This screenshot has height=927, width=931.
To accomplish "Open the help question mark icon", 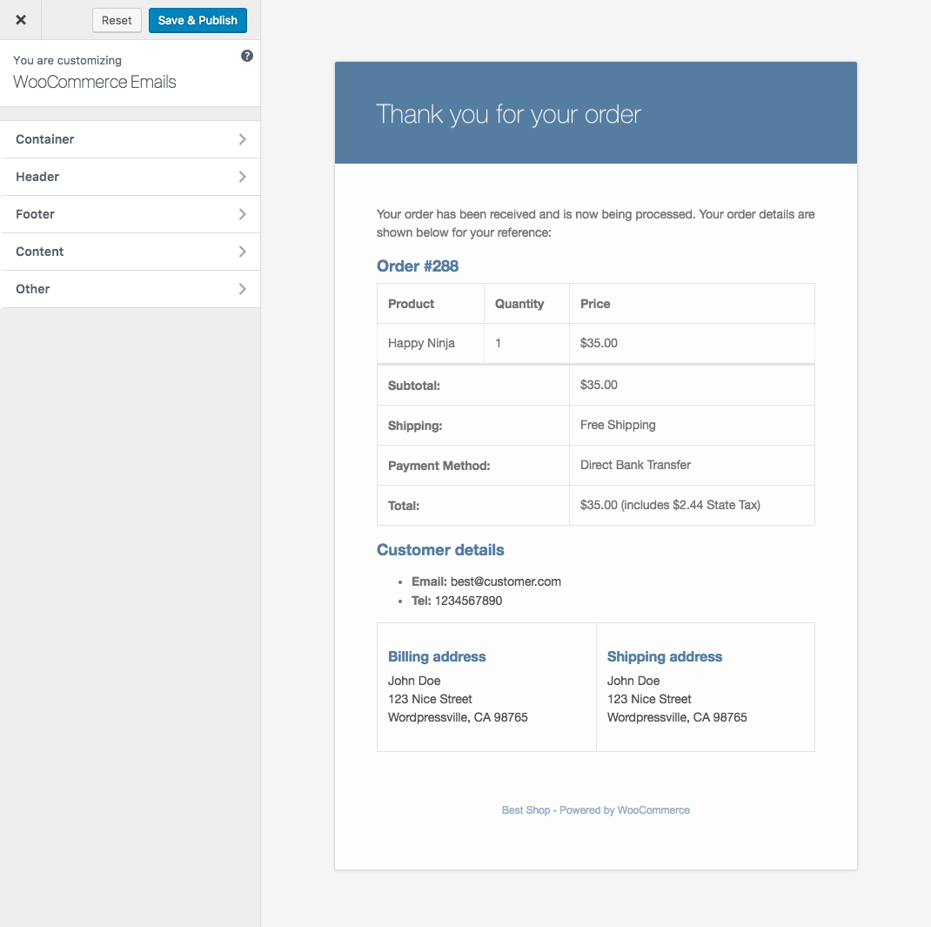I will point(247,56).
